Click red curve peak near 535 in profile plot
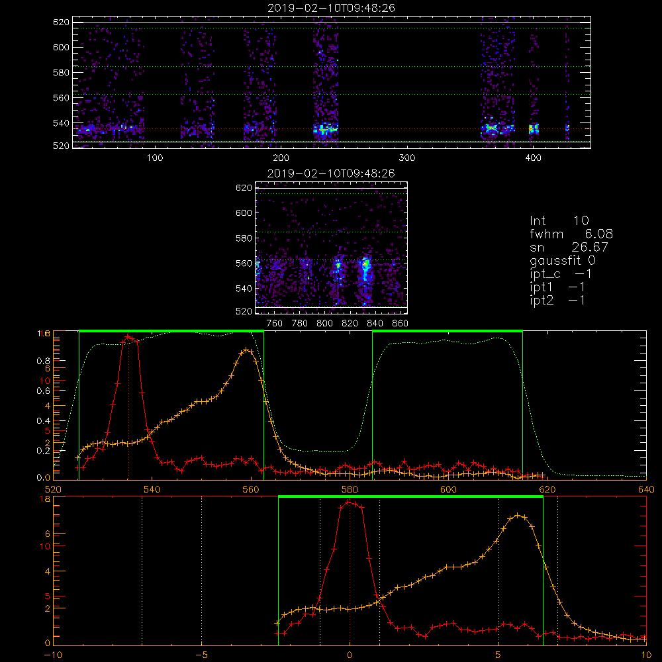 (x=128, y=336)
